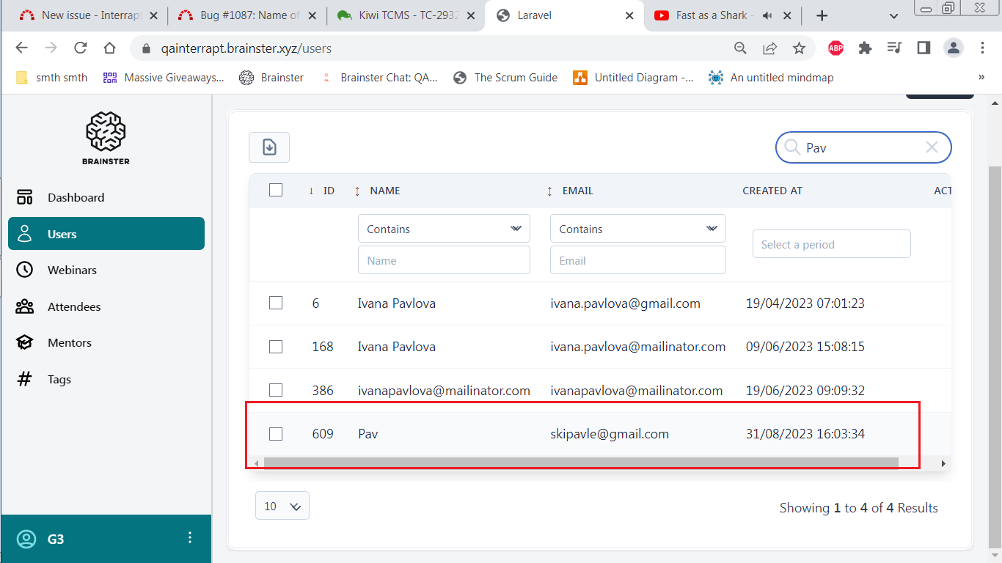Click the AdBlock Plus extension icon
The image size is (1002, 563).
835,48
